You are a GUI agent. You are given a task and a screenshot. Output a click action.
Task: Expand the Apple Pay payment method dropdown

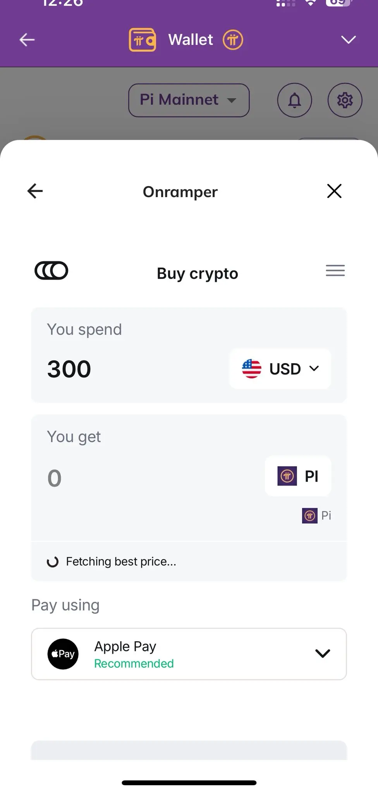189,654
